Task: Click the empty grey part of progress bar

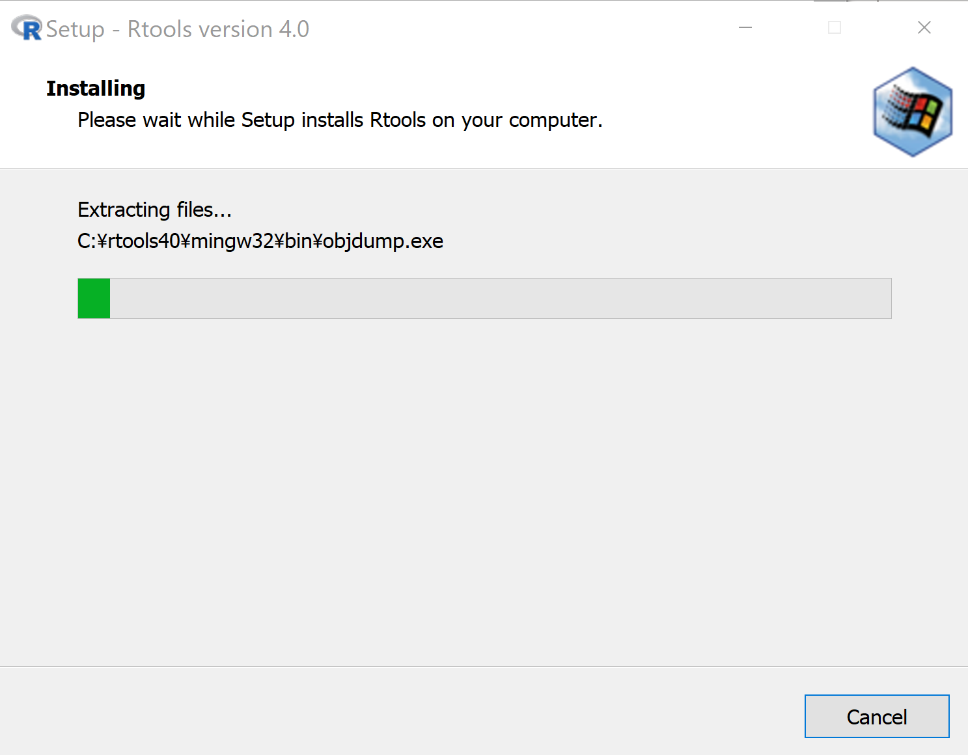Action: point(501,299)
